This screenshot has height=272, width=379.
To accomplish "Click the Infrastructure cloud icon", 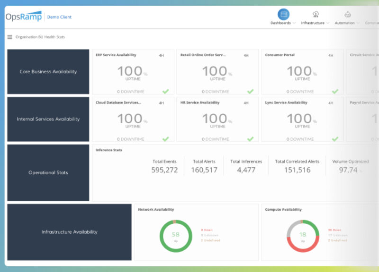I will click(x=316, y=14).
